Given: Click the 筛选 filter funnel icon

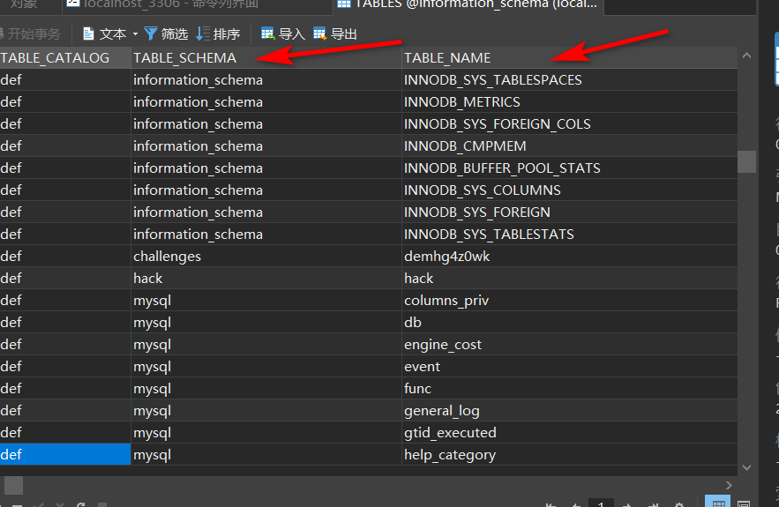Looking at the screenshot, I should tap(151, 34).
